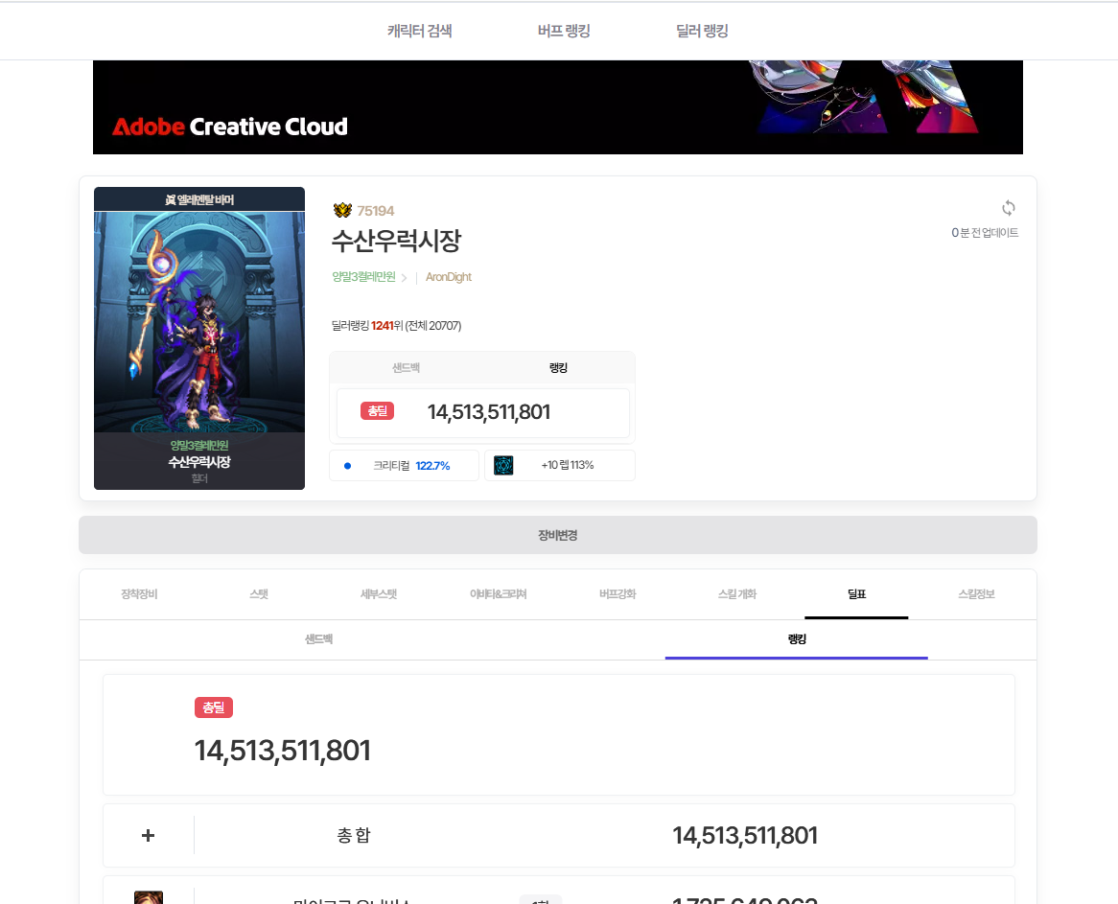The width and height of the screenshot is (1118, 904).
Task: Switch to the 장착장비 tab
Action: pos(139,594)
